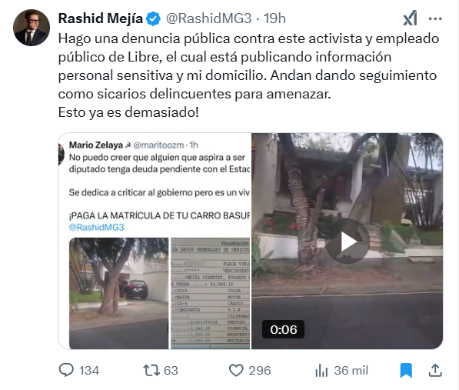459x390 pixels.
Task: Like the tweet with 296 likes
Action: (236, 370)
